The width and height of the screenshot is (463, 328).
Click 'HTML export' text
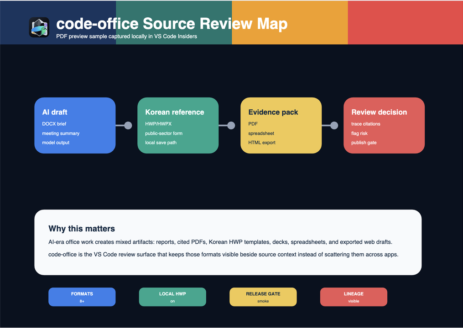262,143
